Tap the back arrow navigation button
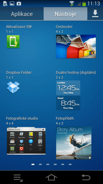 point(86,177)
